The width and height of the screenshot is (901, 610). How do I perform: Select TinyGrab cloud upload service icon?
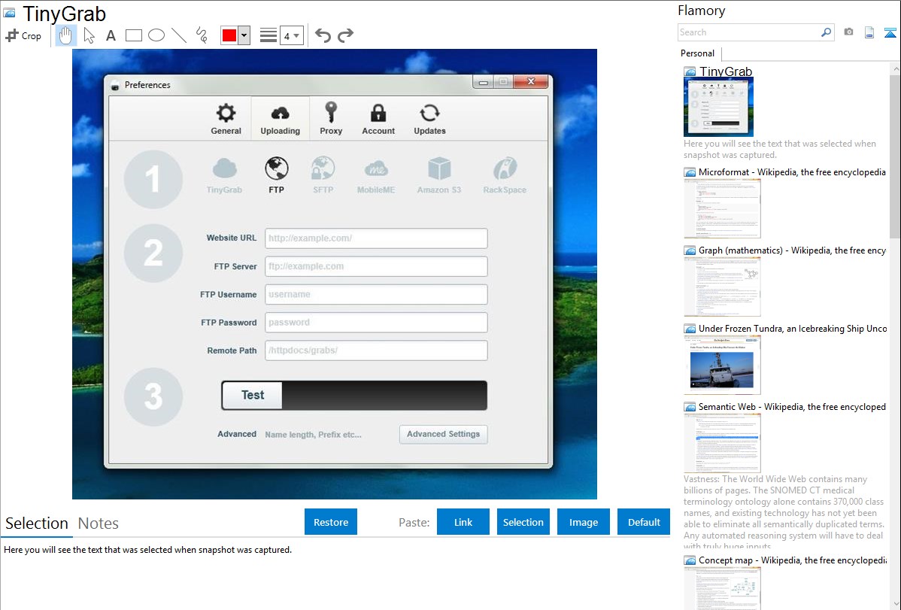click(x=224, y=175)
